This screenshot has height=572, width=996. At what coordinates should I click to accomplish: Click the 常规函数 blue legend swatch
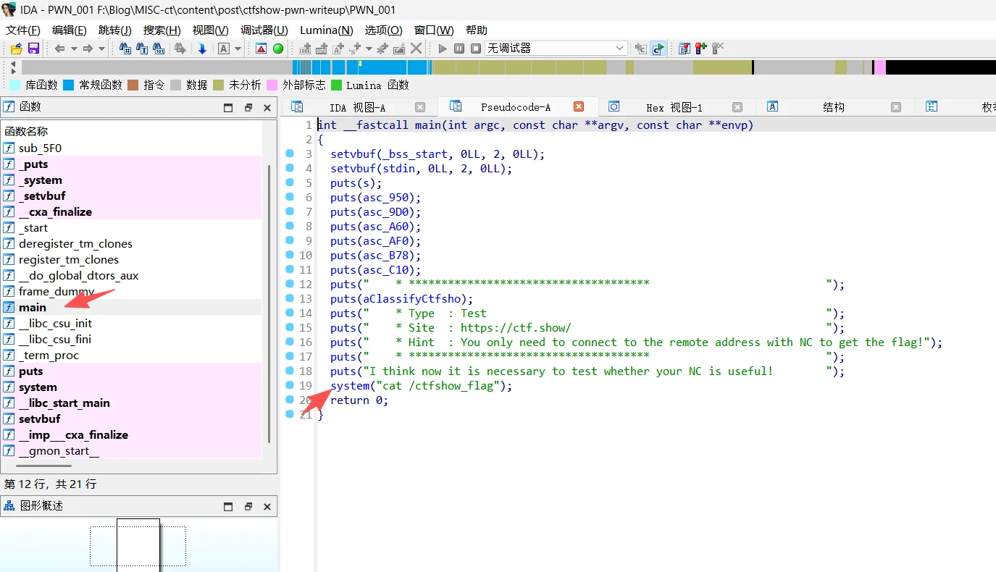(69, 85)
